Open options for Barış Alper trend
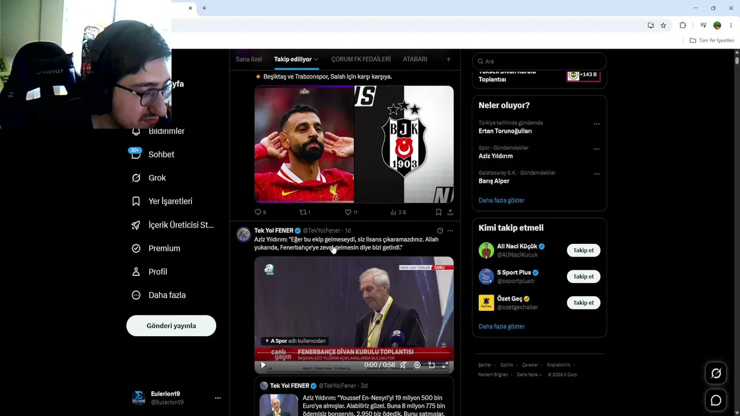 pos(597,173)
